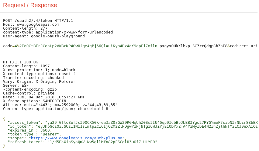The width and height of the screenshot is (259, 151).
Task: Click the Alt-svc quic header line
Action: [x=60, y=105]
